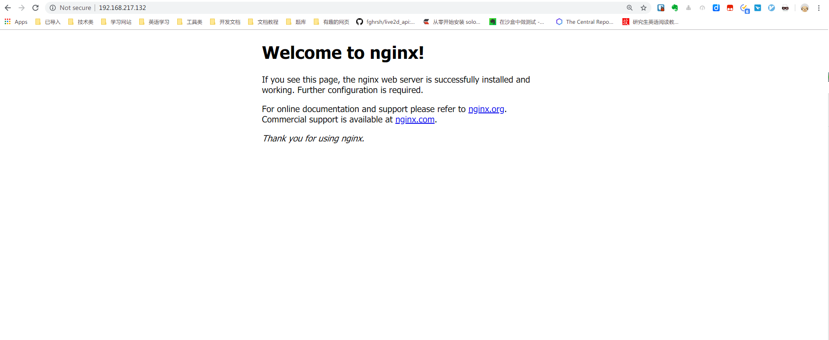
Task: Open the 工具类 bookmark folder
Action: 190,22
